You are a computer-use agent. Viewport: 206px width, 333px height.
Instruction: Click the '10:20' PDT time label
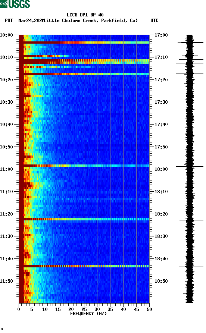click(x=6, y=80)
